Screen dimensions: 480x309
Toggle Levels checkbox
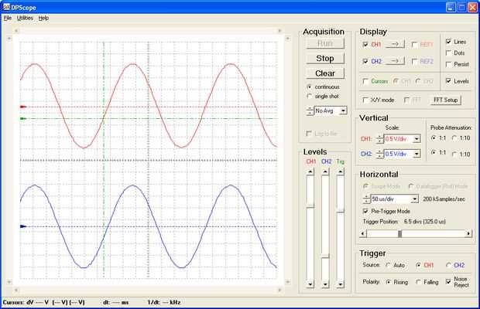(x=448, y=81)
